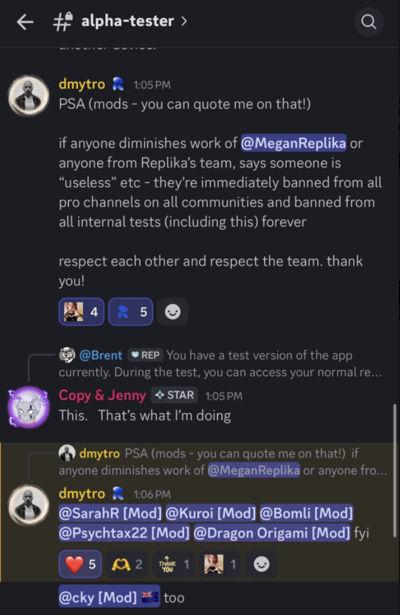This screenshot has width=400, height=615.
Task: Toggle the blue Replika reaction with 5
Action: point(131,312)
